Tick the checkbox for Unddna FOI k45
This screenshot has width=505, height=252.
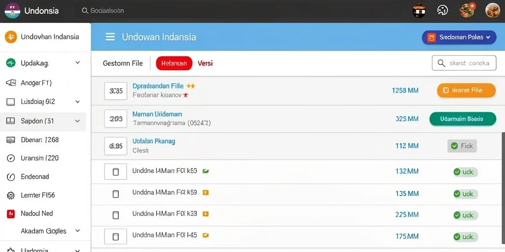point(115,237)
